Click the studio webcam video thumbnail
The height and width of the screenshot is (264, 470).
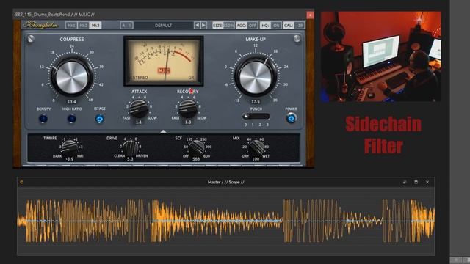pyautogui.click(x=380, y=56)
